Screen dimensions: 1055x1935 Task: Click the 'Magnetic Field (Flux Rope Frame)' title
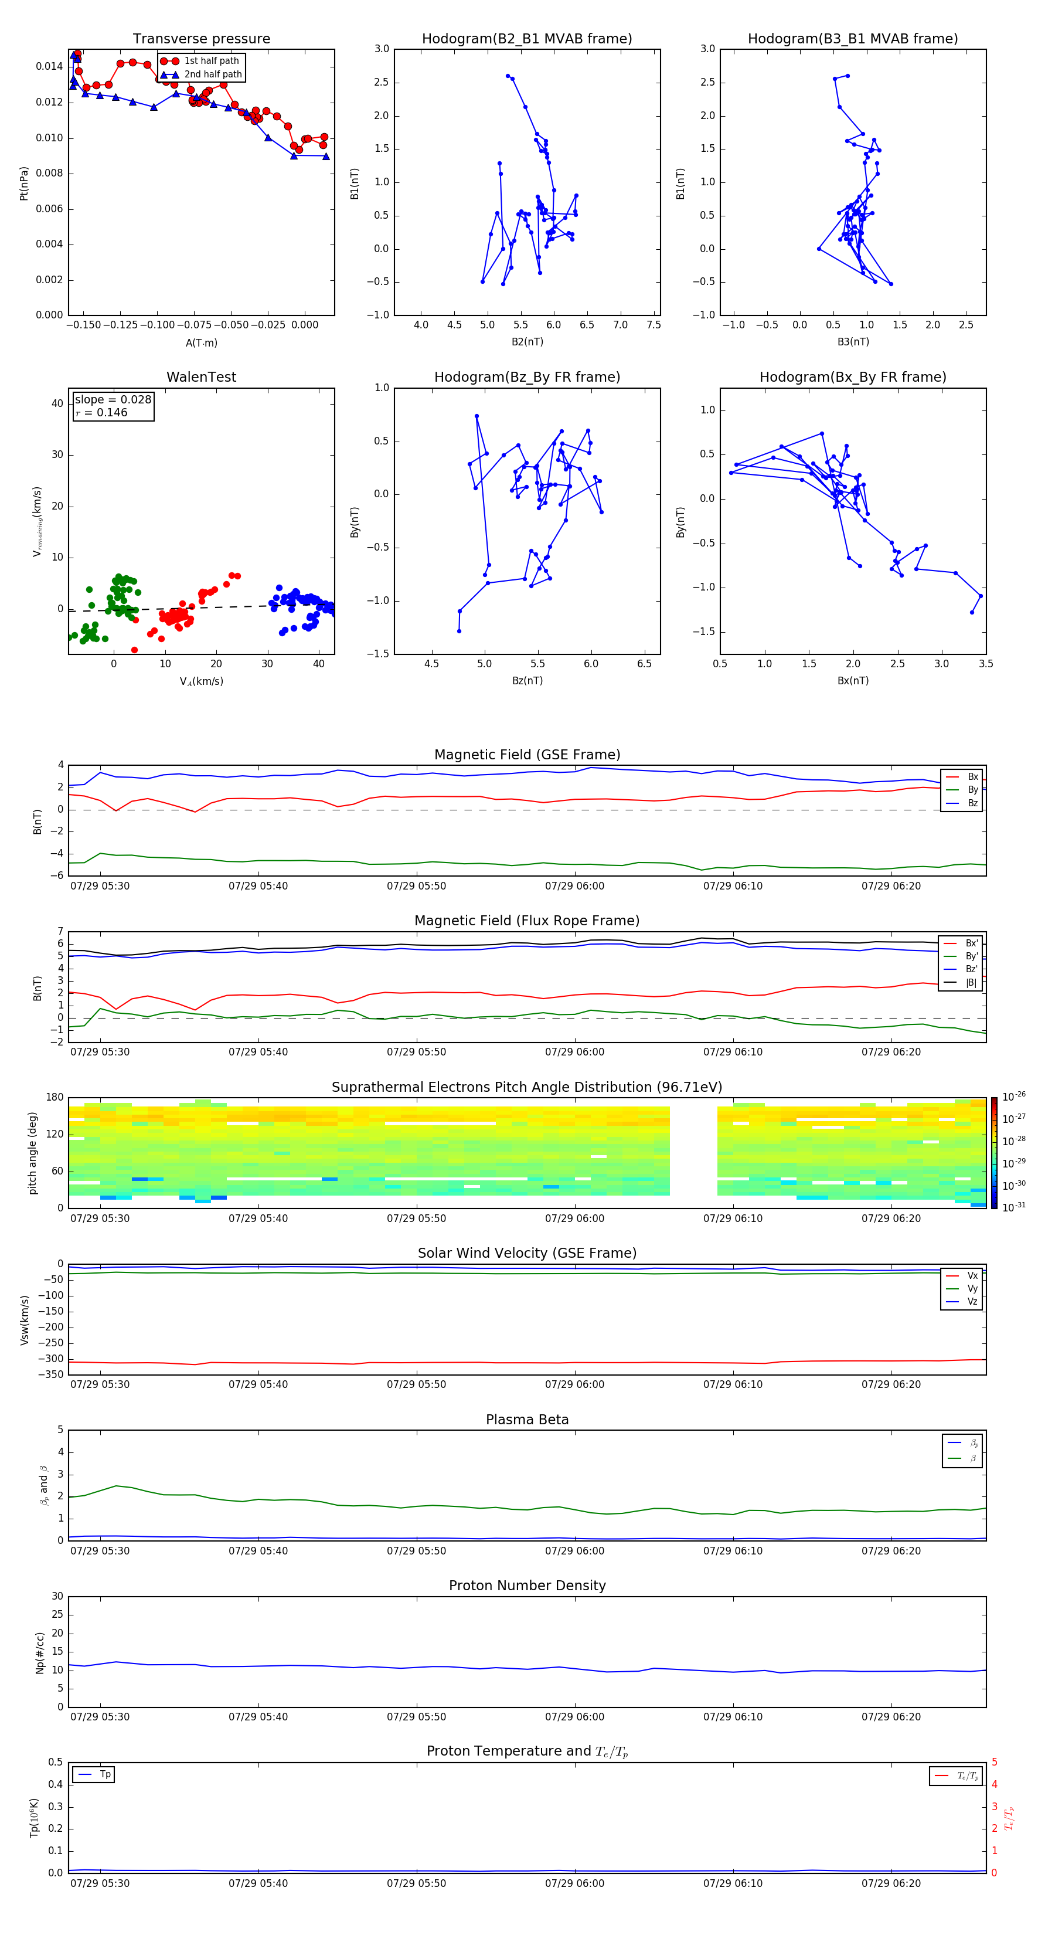(x=527, y=921)
